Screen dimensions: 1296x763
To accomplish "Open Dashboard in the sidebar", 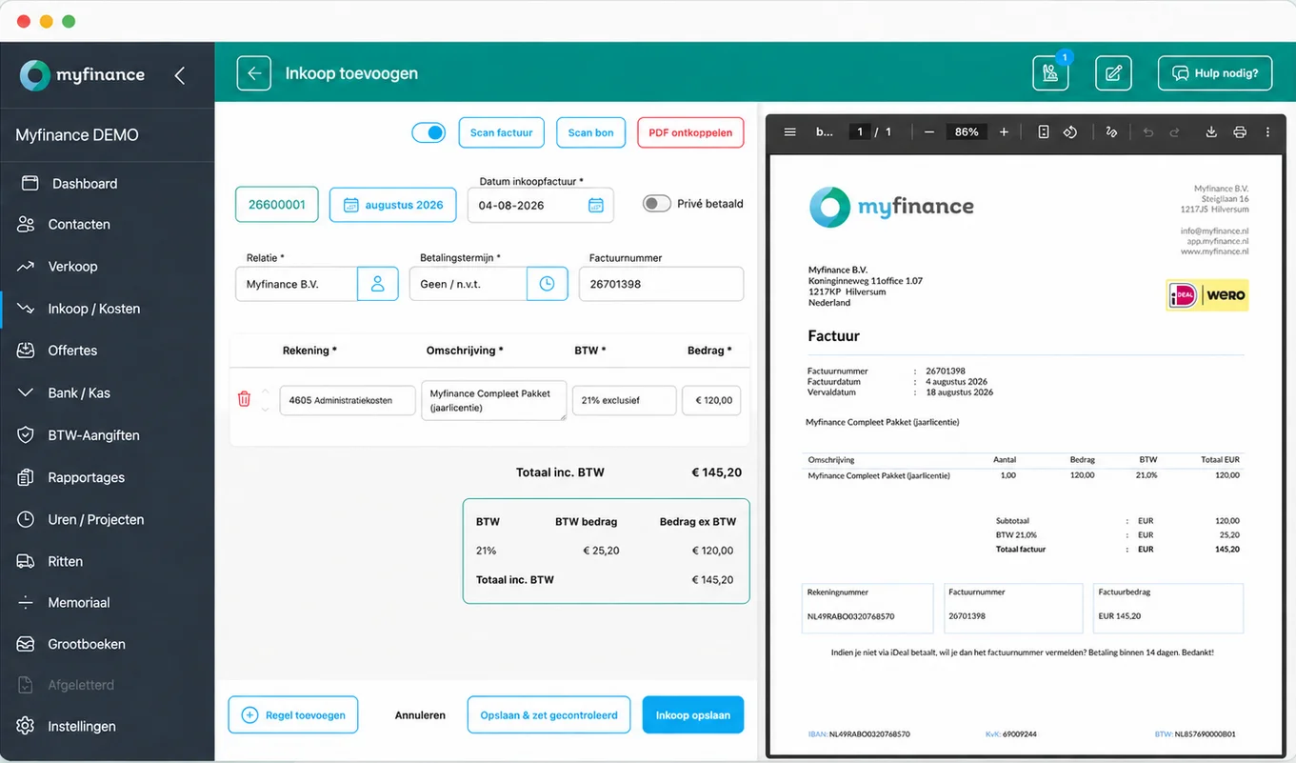I will click(x=85, y=183).
